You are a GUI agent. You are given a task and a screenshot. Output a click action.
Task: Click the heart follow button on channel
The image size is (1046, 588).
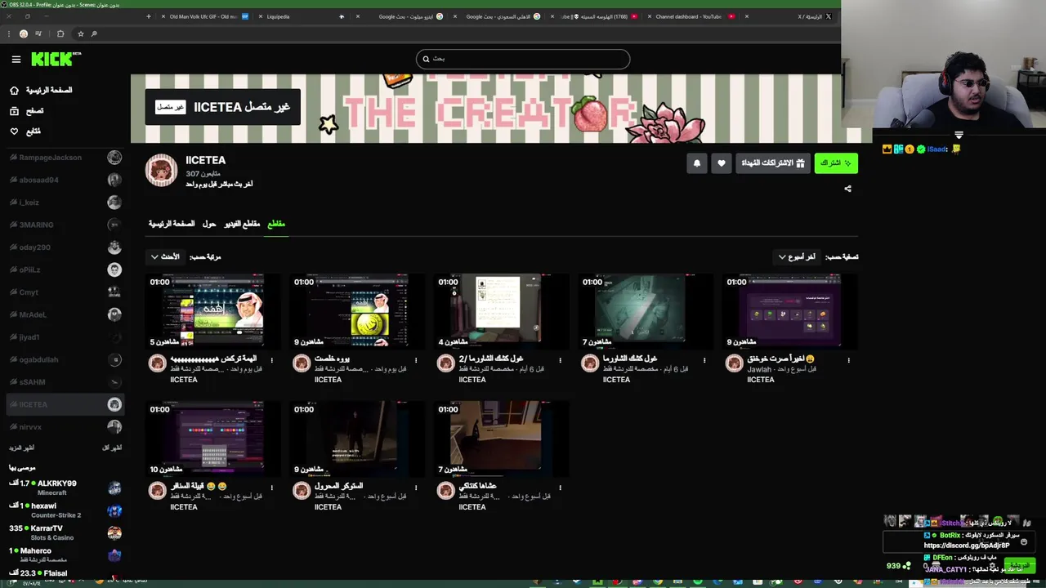coord(721,163)
